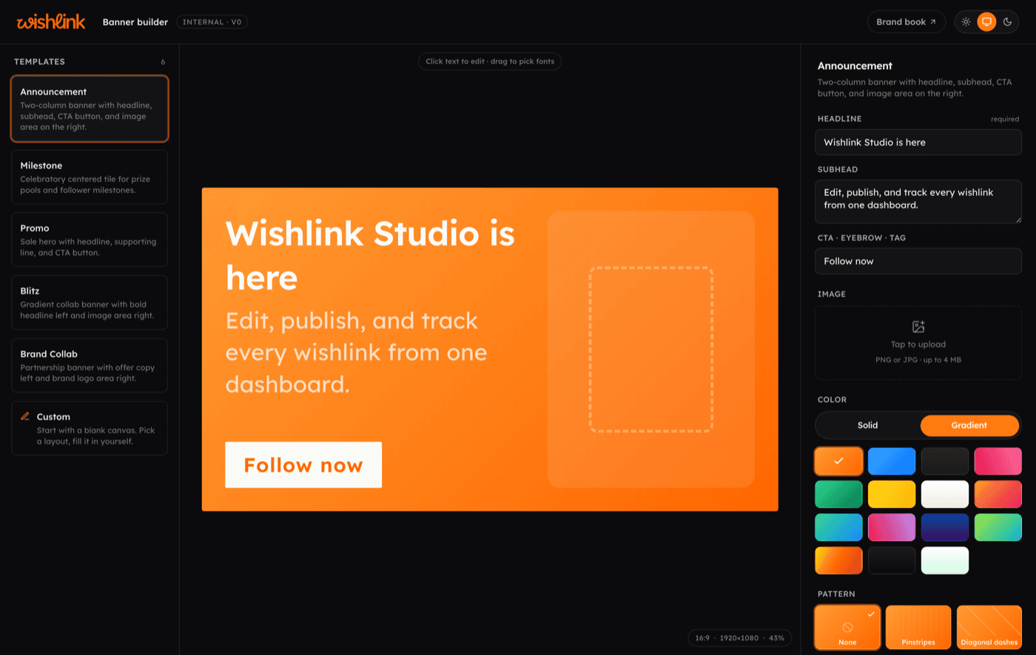
Task: Start a Custom blank canvas template
Action: [x=90, y=428]
